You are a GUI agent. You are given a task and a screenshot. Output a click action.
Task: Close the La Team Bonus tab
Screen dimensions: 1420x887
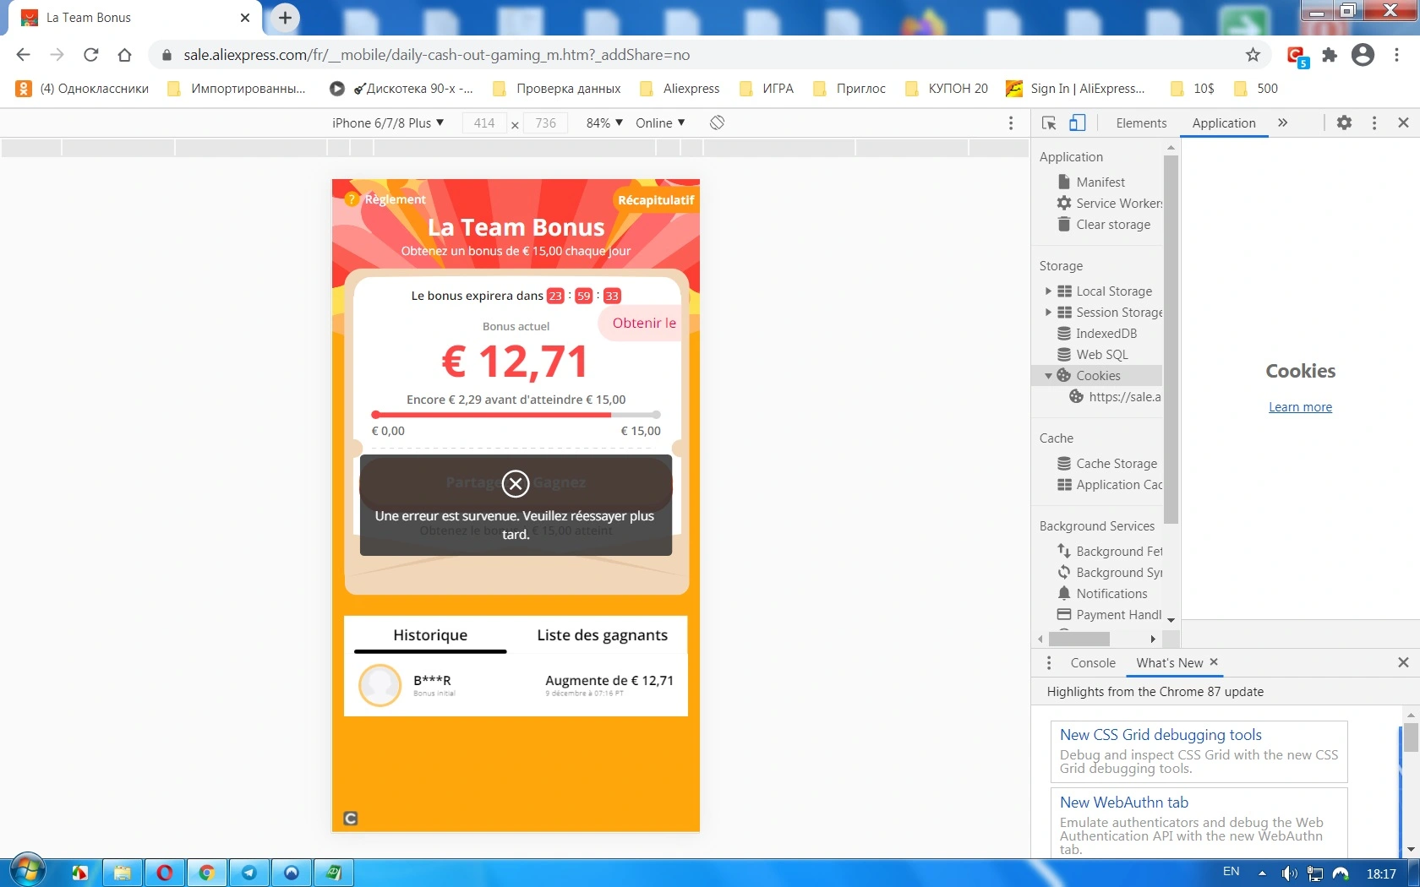245,17
